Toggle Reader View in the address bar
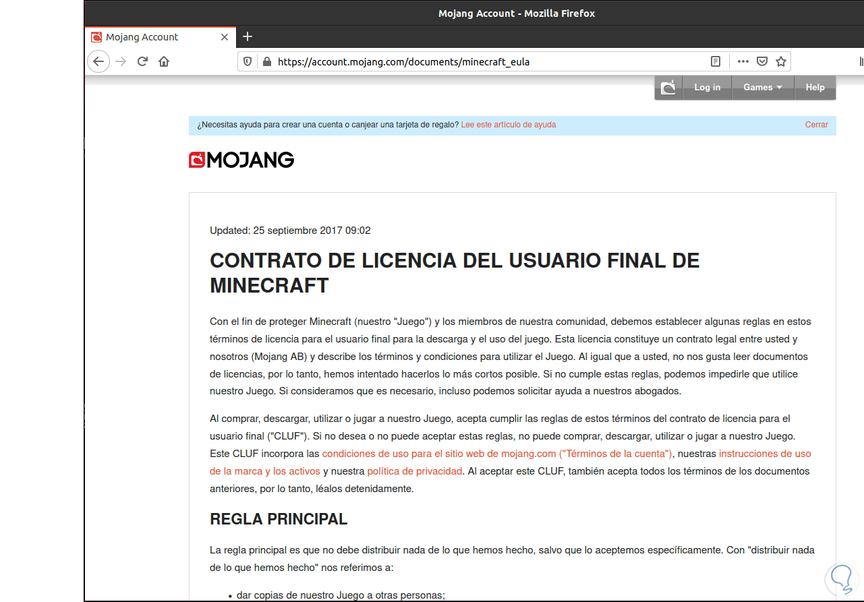Viewport: 864px width, 602px height. pyautogui.click(x=716, y=61)
